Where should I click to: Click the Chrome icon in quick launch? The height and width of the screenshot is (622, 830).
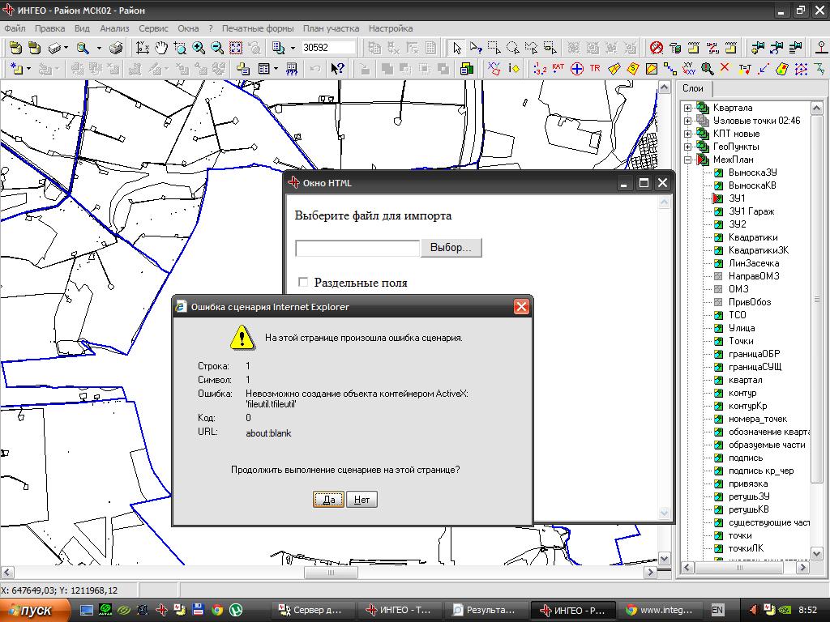click(217, 610)
